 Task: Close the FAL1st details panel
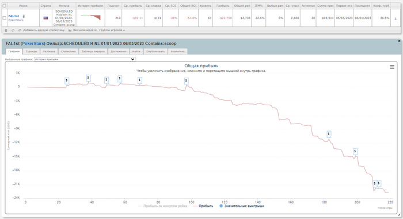click(x=399, y=41)
